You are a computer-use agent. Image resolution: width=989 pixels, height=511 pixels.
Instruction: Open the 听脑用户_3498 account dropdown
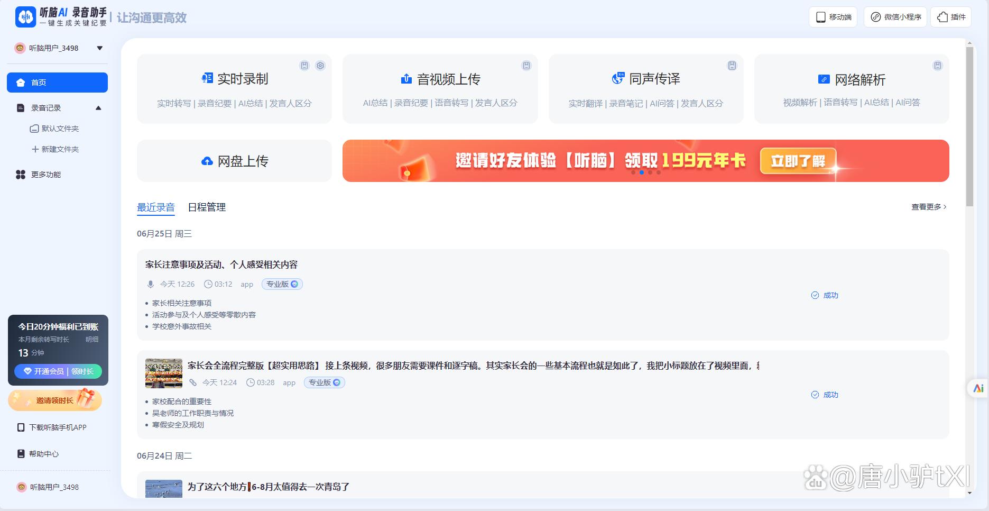pos(99,48)
